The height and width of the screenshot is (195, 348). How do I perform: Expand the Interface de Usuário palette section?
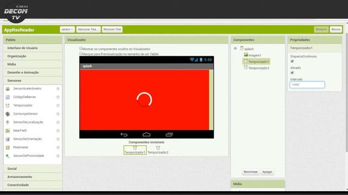[33, 48]
